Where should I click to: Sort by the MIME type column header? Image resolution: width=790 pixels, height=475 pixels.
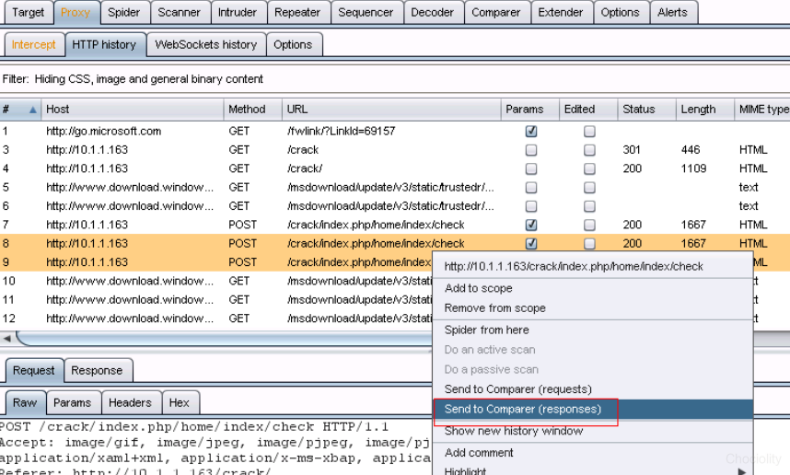click(x=762, y=110)
